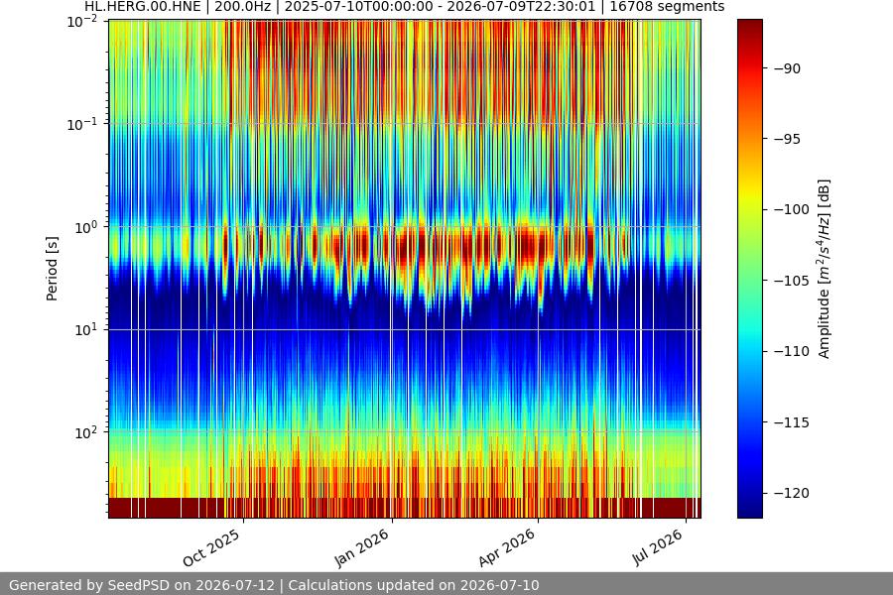Click the '16708 segments' text in the title

667,7
